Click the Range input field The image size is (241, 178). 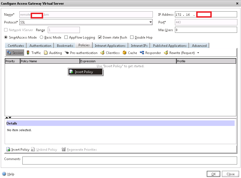point(64,30)
